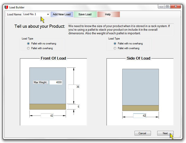Click the Next button
The image size is (186, 143).
[165, 133]
